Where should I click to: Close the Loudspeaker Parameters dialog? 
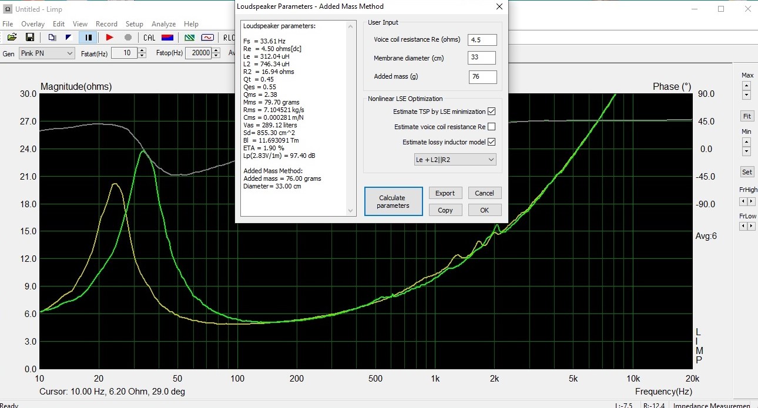coord(499,6)
